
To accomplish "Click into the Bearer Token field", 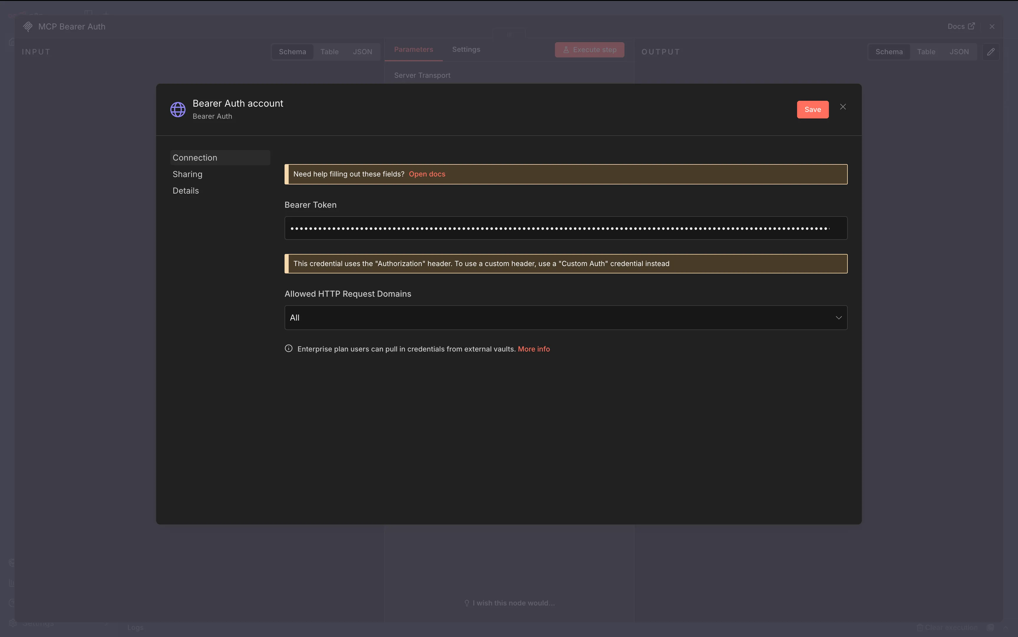I will click(x=565, y=228).
